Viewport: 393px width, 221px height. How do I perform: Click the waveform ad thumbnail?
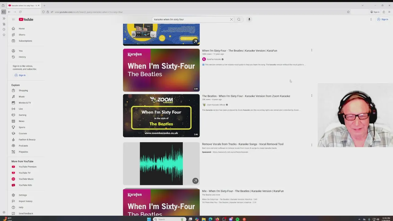tap(161, 164)
